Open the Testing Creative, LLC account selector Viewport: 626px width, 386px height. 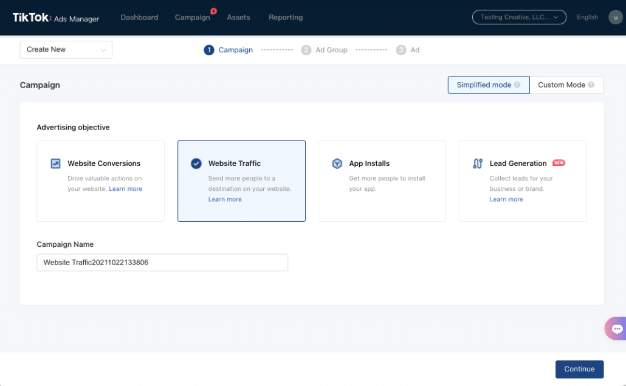(x=519, y=17)
